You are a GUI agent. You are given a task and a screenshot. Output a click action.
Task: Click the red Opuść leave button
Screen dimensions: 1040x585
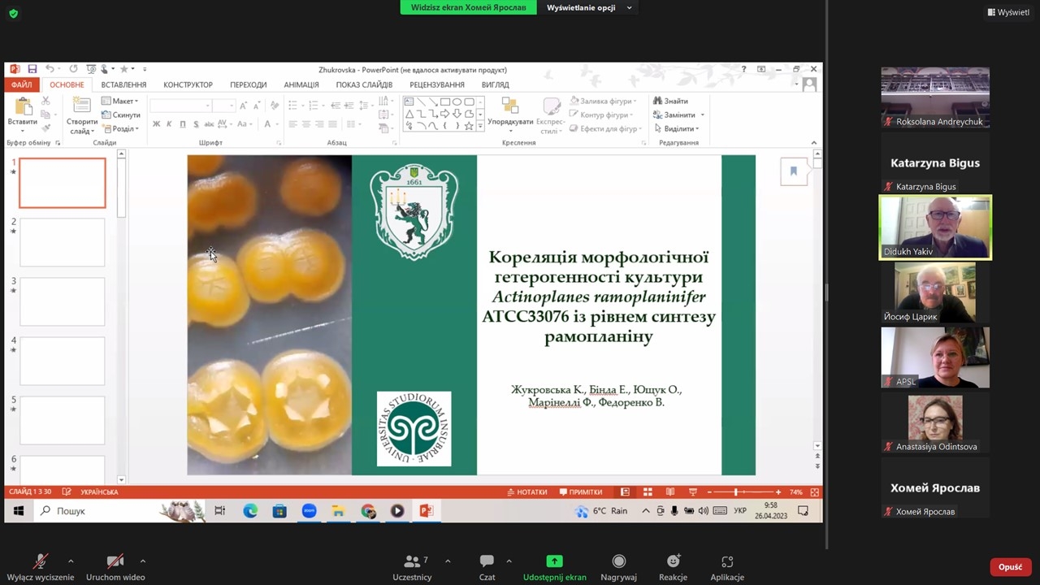1010,567
